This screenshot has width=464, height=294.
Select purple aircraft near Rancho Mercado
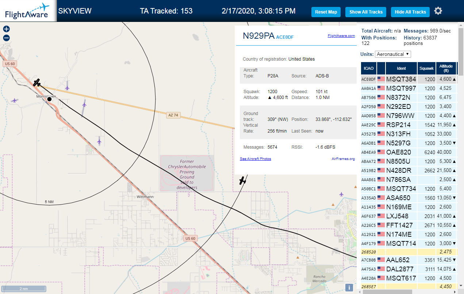[341, 194]
